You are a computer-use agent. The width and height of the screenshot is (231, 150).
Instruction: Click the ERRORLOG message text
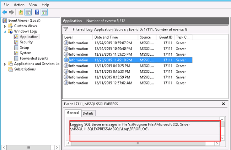click(x=130, y=127)
